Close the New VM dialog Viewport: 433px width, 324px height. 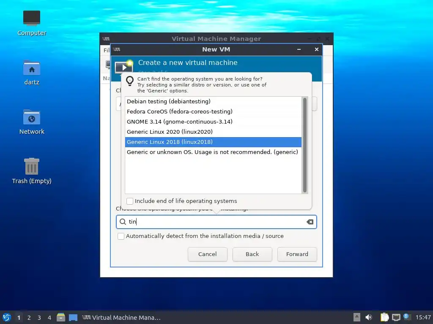click(x=316, y=50)
